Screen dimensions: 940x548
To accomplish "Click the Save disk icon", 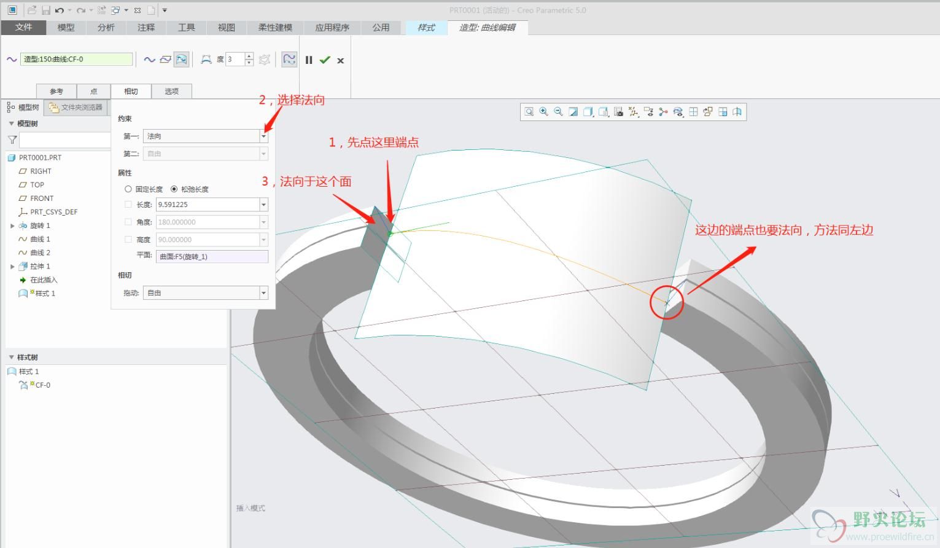I will tap(46, 10).
